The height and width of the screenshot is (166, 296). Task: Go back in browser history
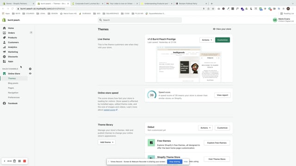pyautogui.click(x=3, y=9)
